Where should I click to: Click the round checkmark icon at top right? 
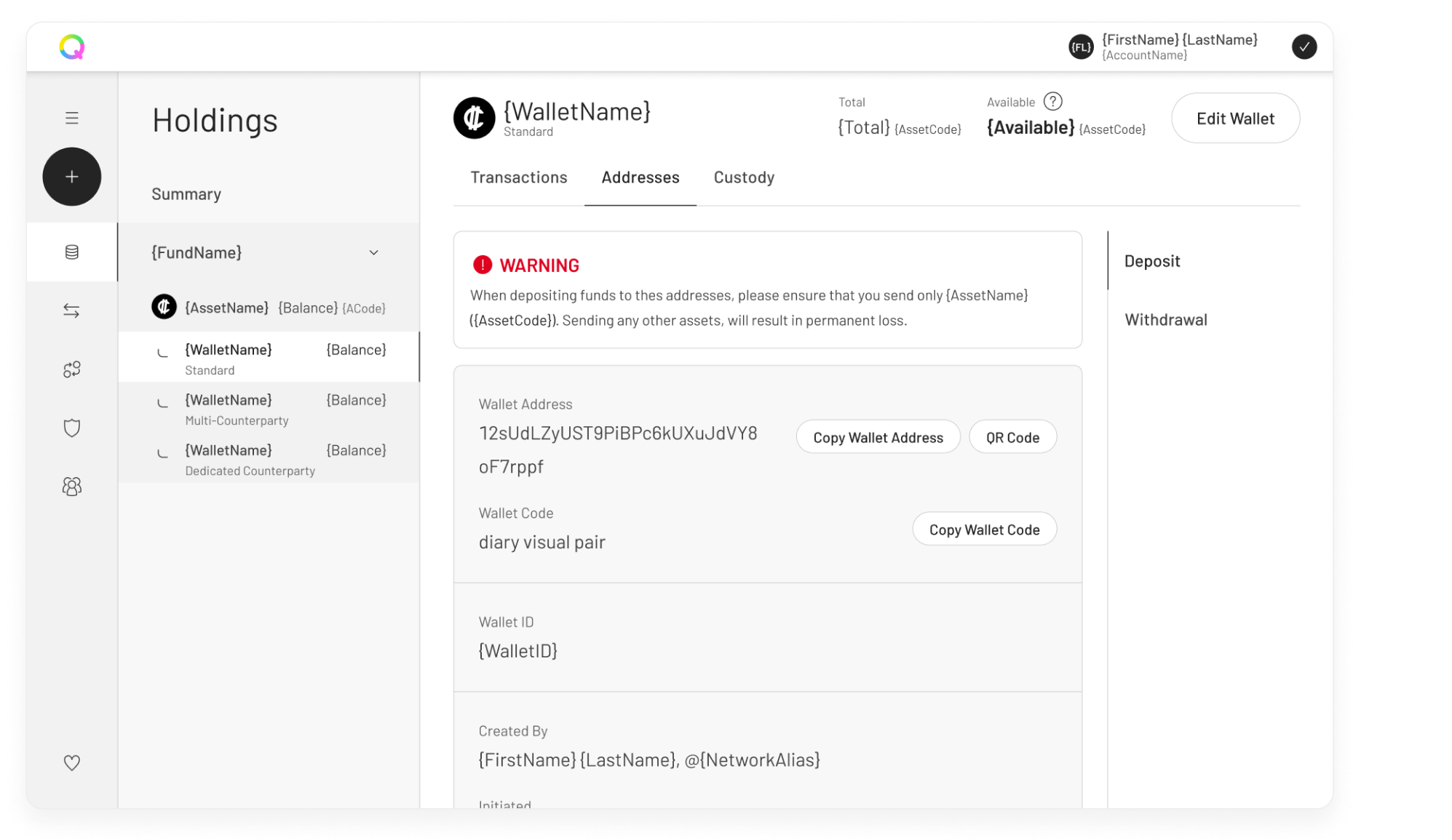1304,47
